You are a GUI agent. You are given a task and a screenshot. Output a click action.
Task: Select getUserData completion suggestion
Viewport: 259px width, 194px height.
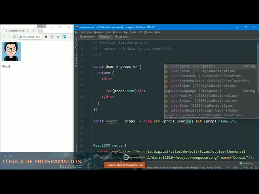pyautogui.click(x=210, y=110)
